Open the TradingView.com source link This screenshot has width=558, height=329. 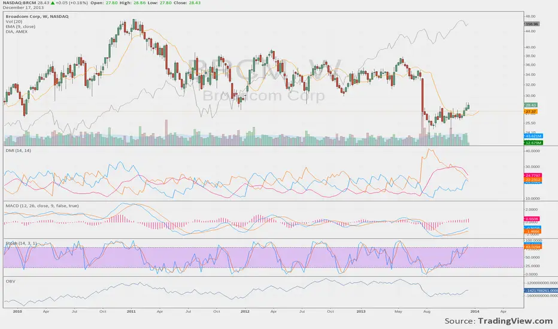click(515, 321)
